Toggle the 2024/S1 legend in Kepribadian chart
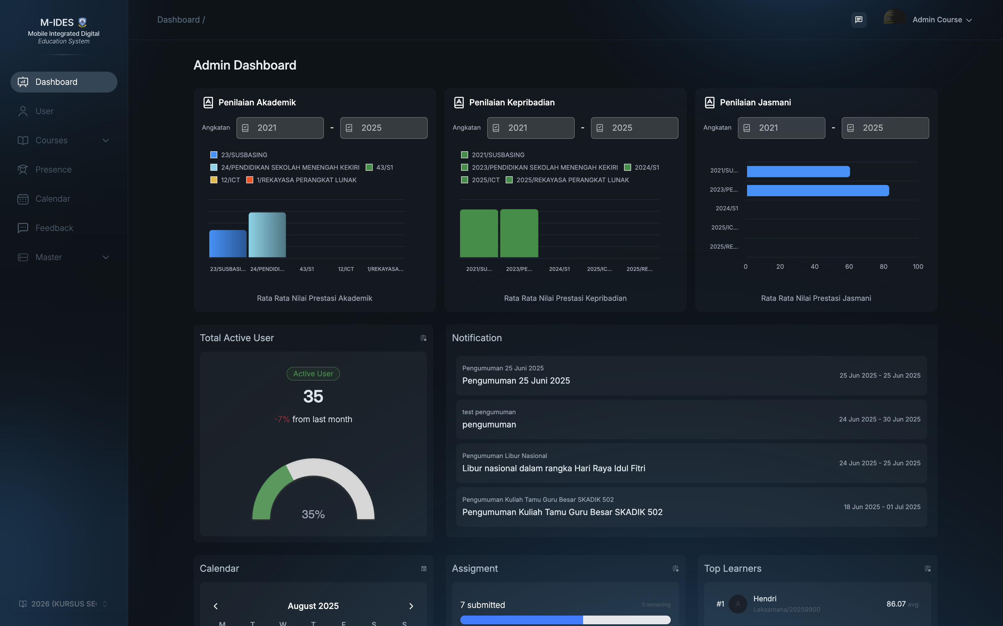The image size is (1003, 626). click(x=642, y=167)
